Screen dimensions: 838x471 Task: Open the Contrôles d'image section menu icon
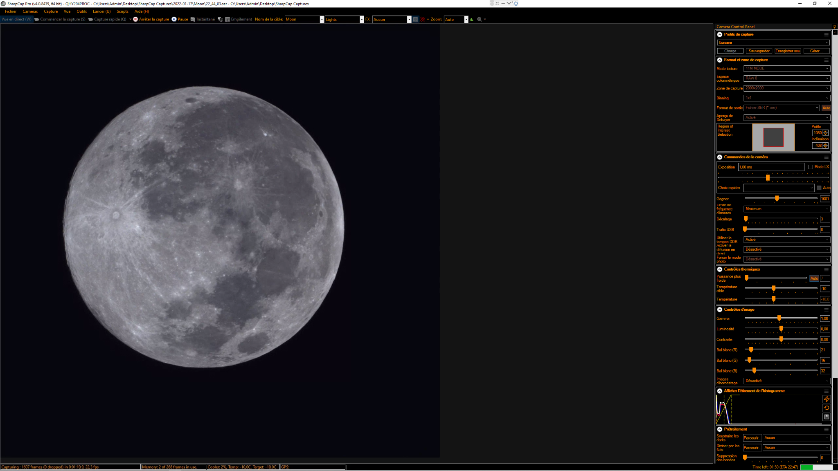click(826, 310)
